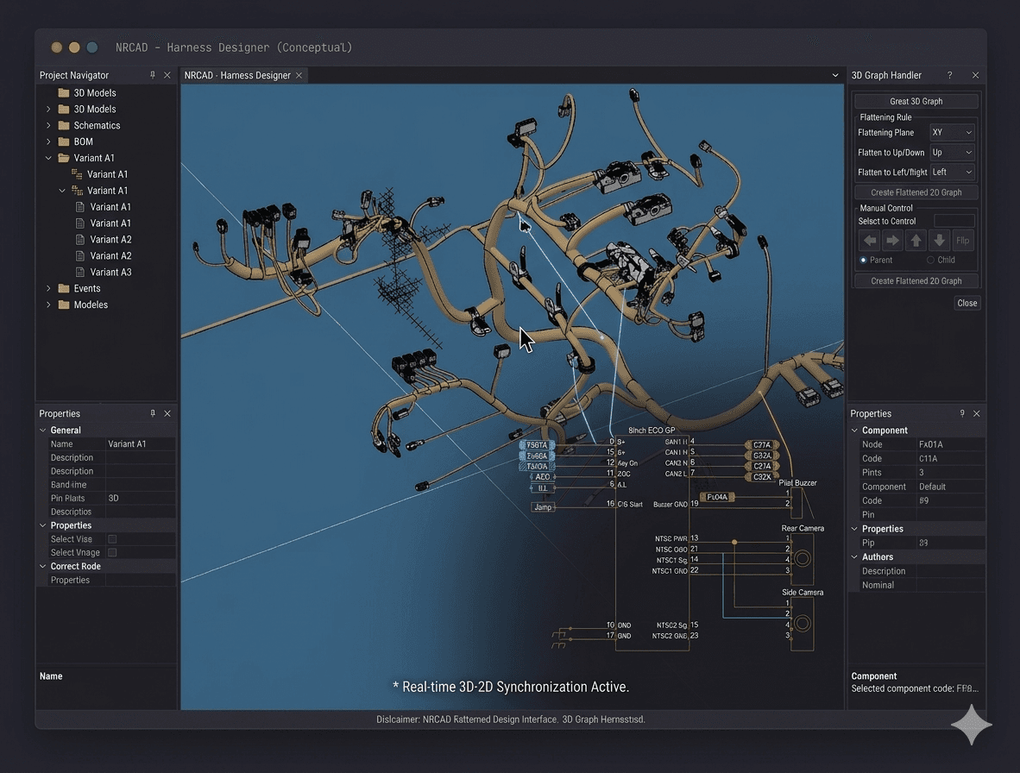Expand the BOM folder in the tree
Viewport: 1020px width, 773px height.
point(48,141)
